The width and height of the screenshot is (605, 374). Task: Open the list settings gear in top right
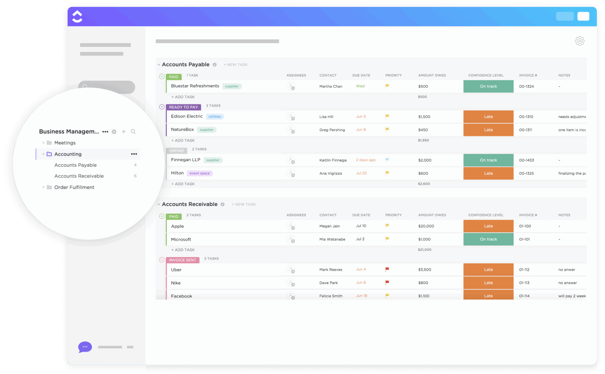(x=579, y=41)
